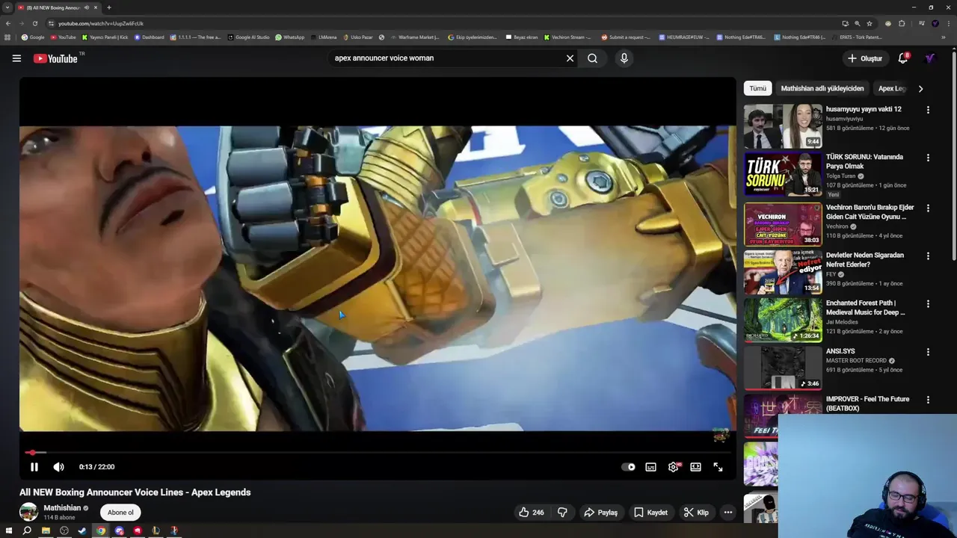Create a clip with Klip
Image resolution: width=957 pixels, height=538 pixels.
[x=695, y=513]
